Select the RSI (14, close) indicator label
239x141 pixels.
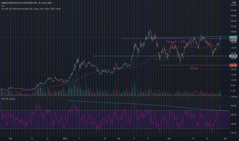[x=8, y=99]
